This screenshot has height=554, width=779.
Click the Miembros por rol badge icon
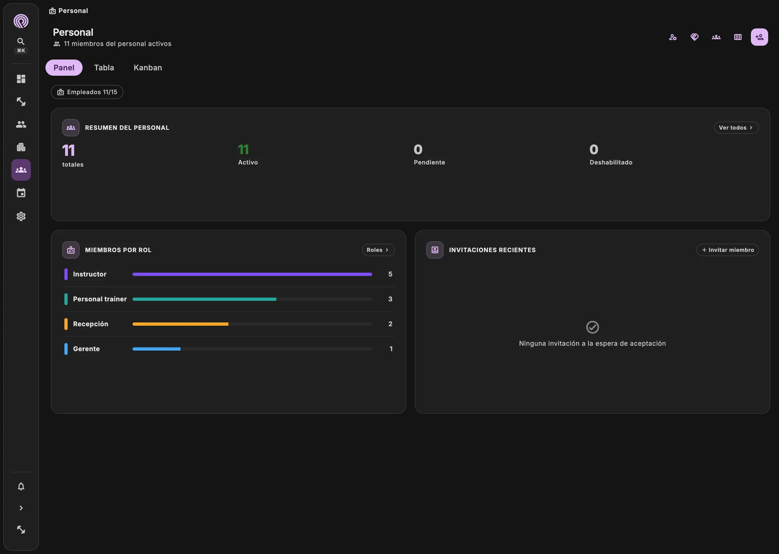click(x=71, y=250)
